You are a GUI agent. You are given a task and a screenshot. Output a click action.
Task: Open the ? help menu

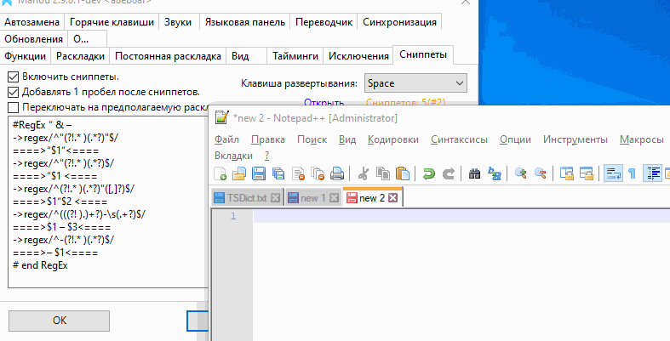[x=267, y=156]
